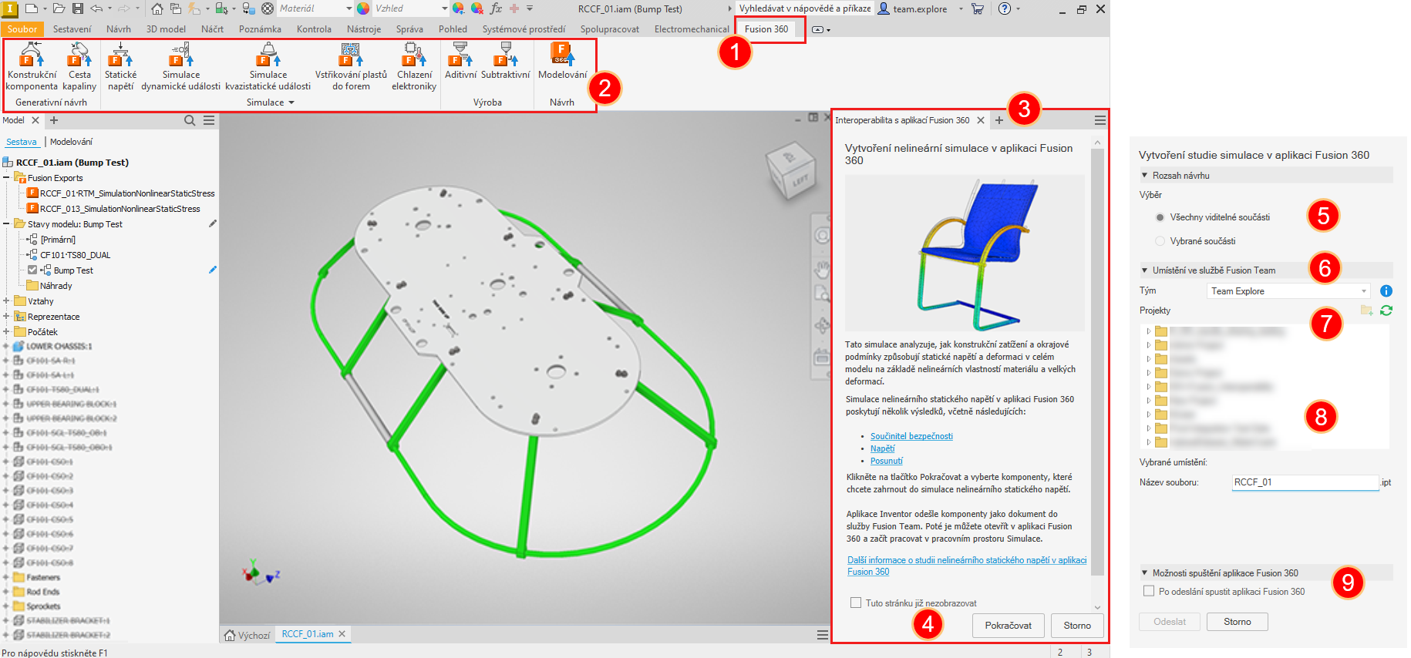Screen dimensions: 1411x658
Task: Click the Home view icon in top toolbar
Action: pos(157,8)
